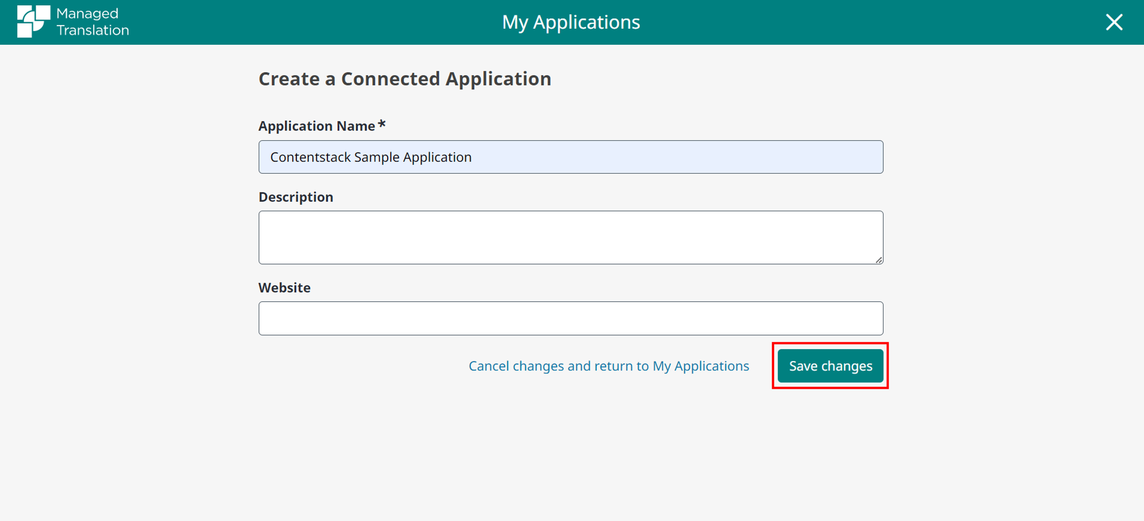Click the Create a Connected Application heading
The width and height of the screenshot is (1144, 521).
coord(405,79)
